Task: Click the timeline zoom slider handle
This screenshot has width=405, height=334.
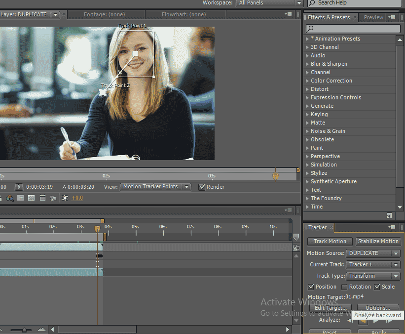Action: [x=24, y=330]
